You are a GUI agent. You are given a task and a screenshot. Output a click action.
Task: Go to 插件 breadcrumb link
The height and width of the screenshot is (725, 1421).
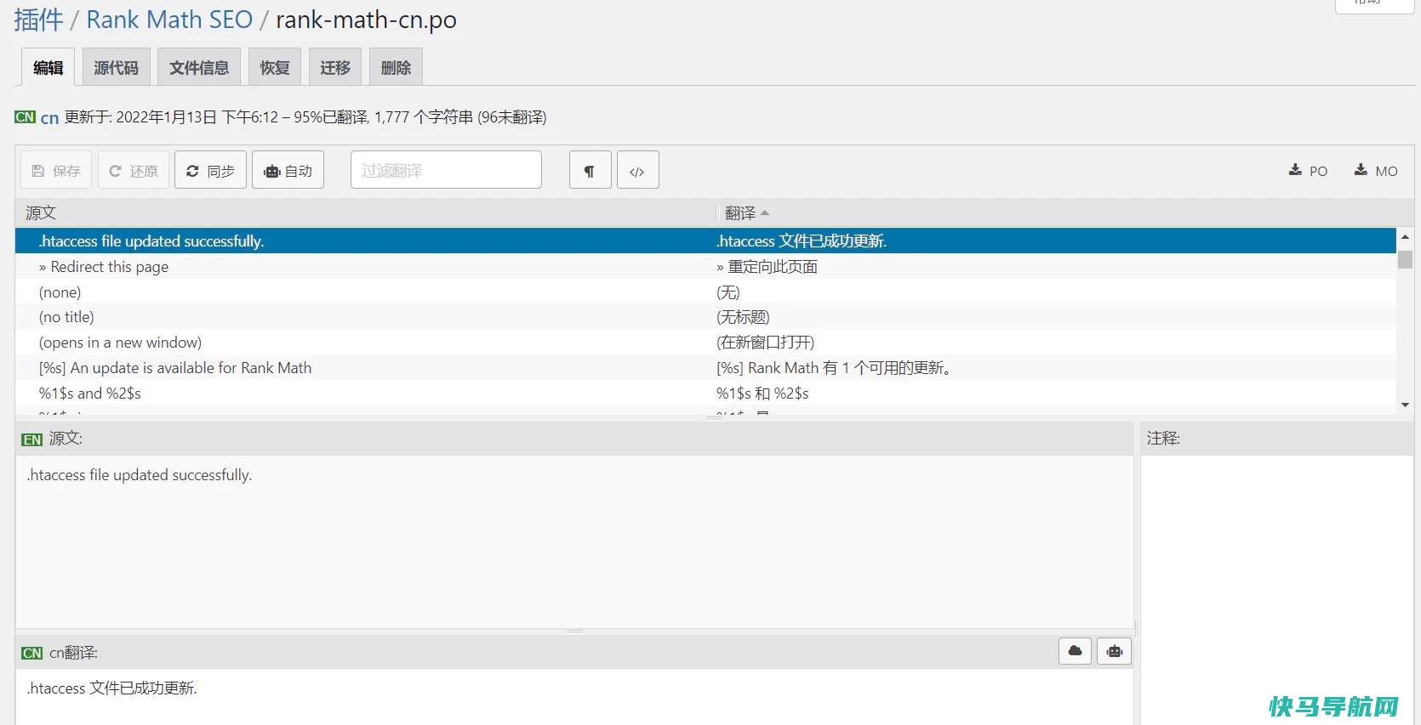(x=38, y=20)
